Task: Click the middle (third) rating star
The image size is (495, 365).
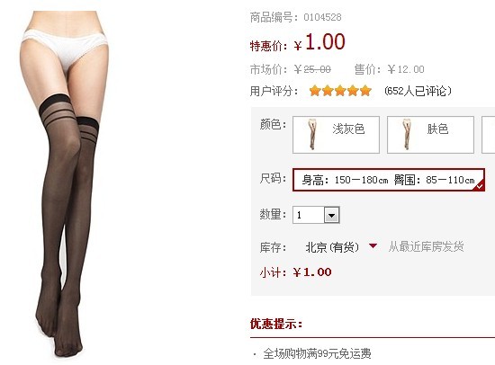Action: [340, 91]
